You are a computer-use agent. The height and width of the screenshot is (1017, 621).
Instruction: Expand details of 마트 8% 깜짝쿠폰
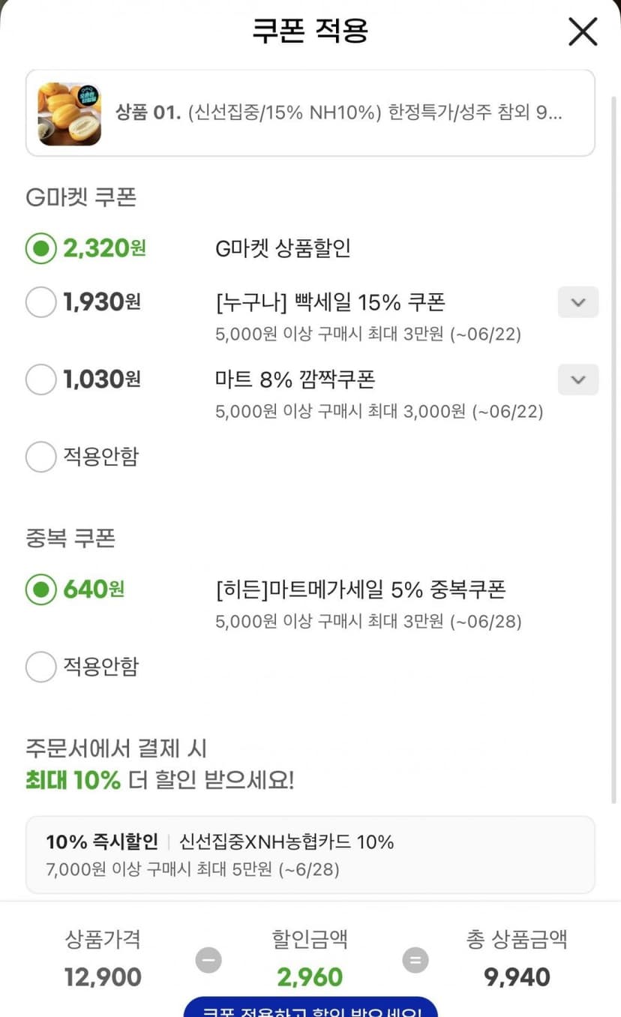tap(577, 379)
